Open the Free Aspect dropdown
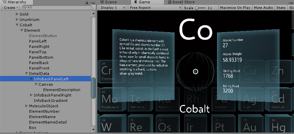The image size is (294, 134). [x=155, y=8]
